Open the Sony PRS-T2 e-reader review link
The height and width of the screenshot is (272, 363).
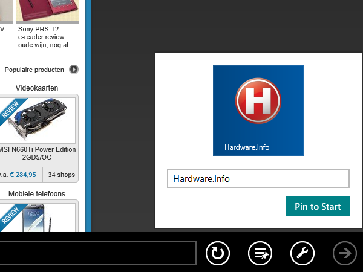[46, 37]
